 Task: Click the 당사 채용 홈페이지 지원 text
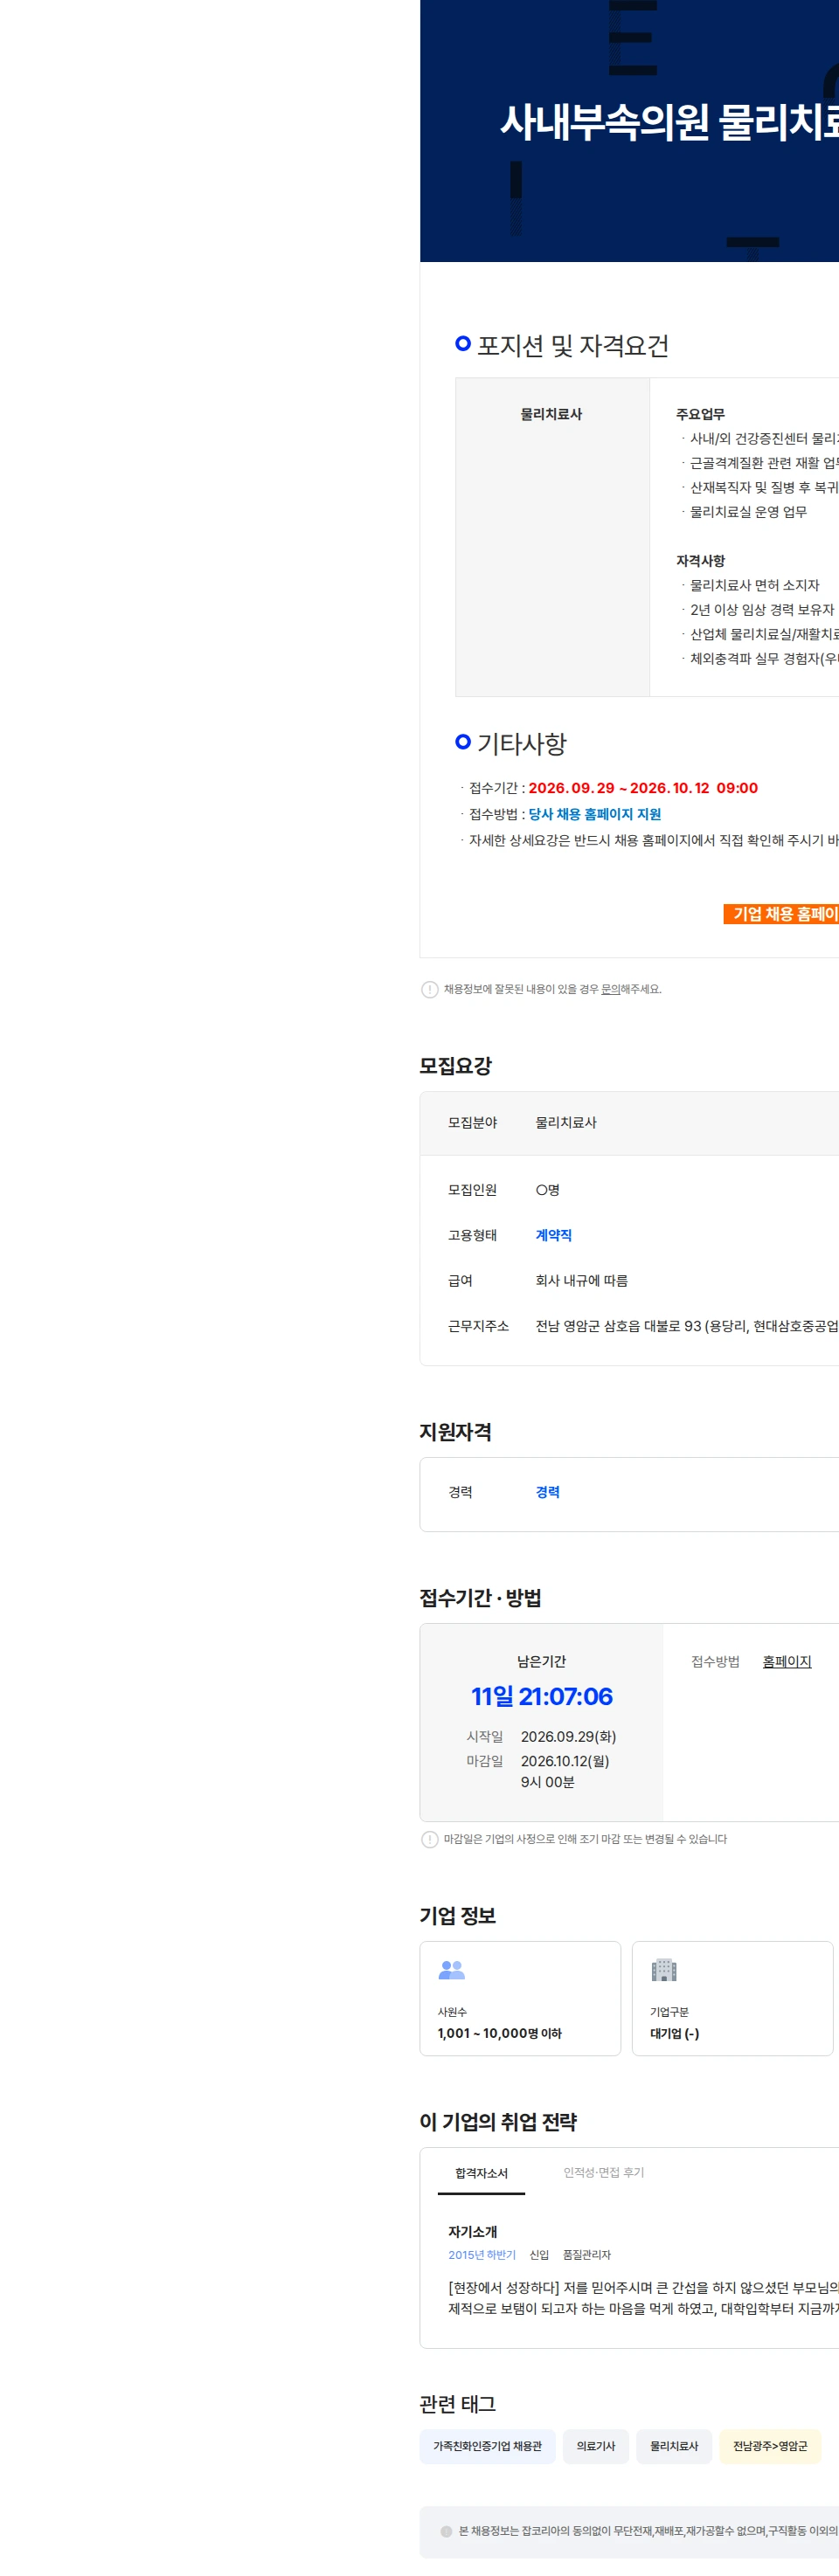[x=594, y=814]
